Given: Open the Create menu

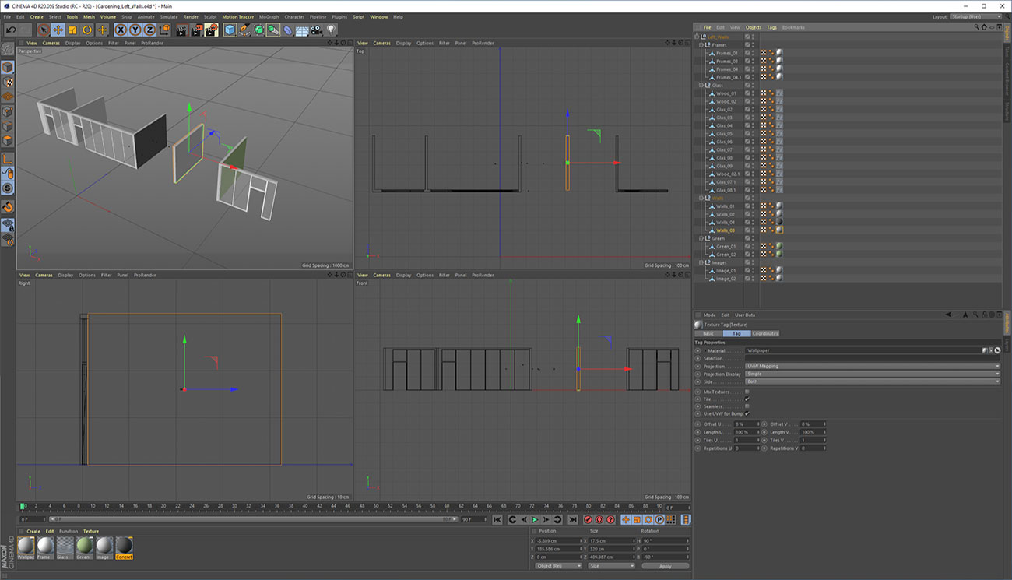Looking at the screenshot, I should tap(37, 16).
